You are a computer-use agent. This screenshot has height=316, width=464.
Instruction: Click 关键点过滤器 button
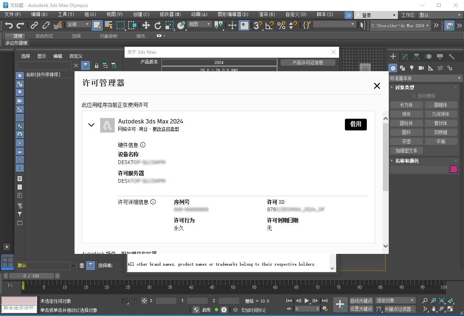click(x=399, y=309)
